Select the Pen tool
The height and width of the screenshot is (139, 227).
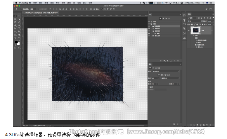coord(15,32)
